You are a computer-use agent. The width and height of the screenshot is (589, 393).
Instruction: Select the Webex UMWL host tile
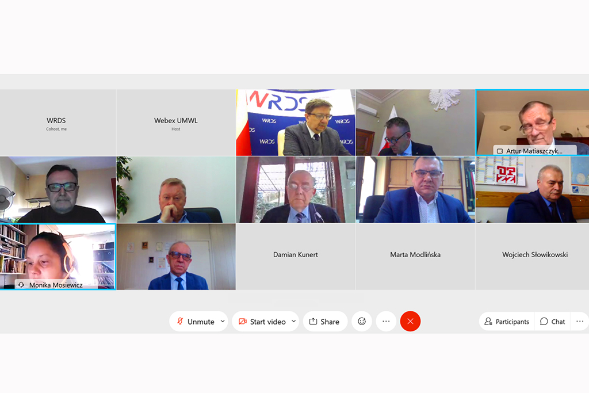[176, 123]
